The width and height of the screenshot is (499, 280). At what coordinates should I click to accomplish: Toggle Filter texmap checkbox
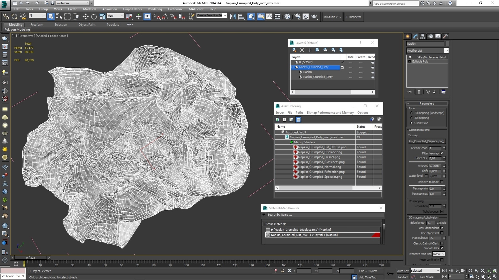pyautogui.click(x=442, y=153)
